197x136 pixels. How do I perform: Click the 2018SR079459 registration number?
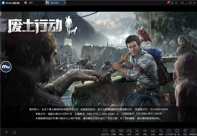(x=159, y=110)
